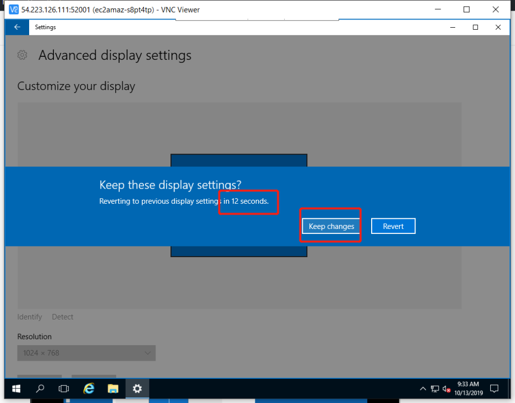Click the Settings gear taskbar icon
Image resolution: width=515 pixels, height=403 pixels.
[137, 388]
